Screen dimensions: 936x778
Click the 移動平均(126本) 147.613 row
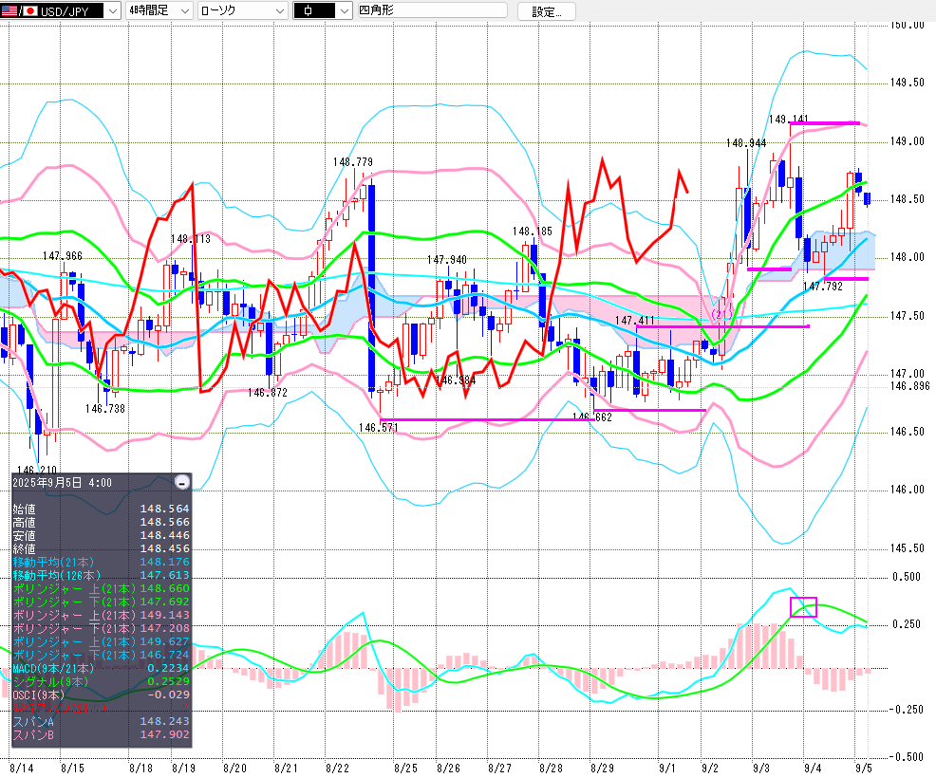click(x=101, y=575)
